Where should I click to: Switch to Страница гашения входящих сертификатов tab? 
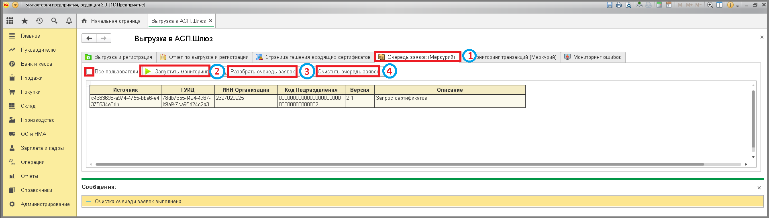coord(313,57)
